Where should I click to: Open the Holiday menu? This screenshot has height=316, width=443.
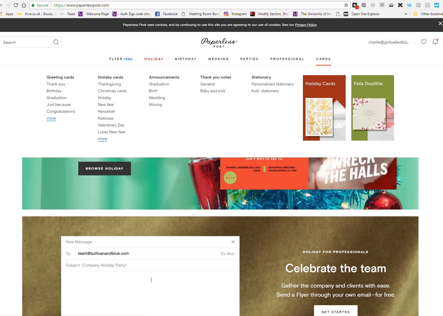coord(154,59)
